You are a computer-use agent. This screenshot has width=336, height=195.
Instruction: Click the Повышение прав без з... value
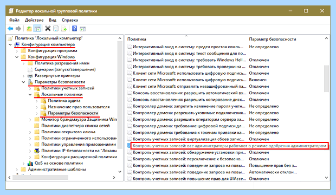pyautogui.click(x=273, y=166)
